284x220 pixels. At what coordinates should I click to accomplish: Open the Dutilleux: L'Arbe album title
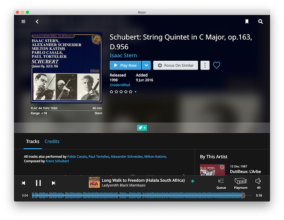(x=245, y=172)
